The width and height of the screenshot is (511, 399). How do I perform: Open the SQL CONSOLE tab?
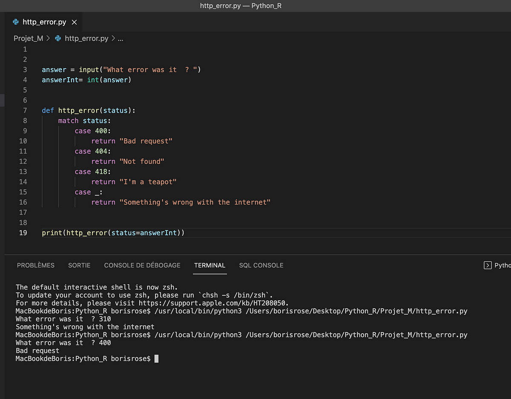[x=261, y=265]
